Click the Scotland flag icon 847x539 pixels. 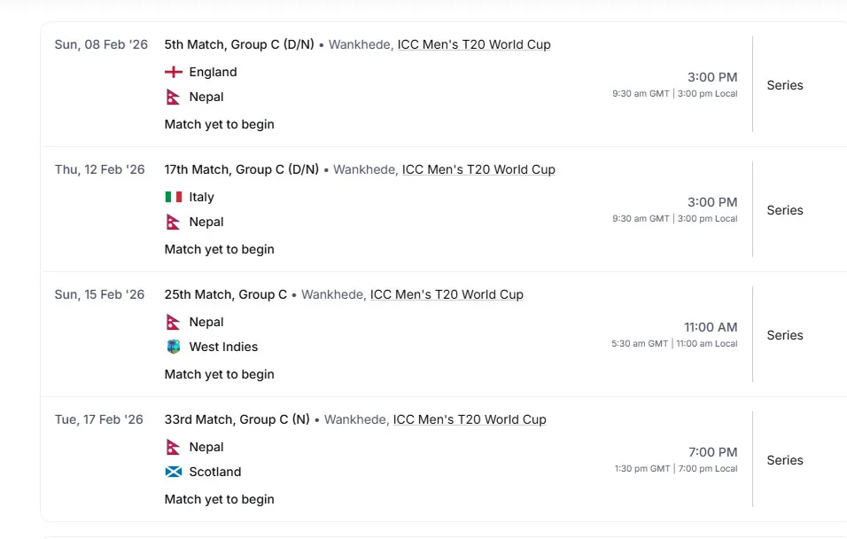coord(174,472)
